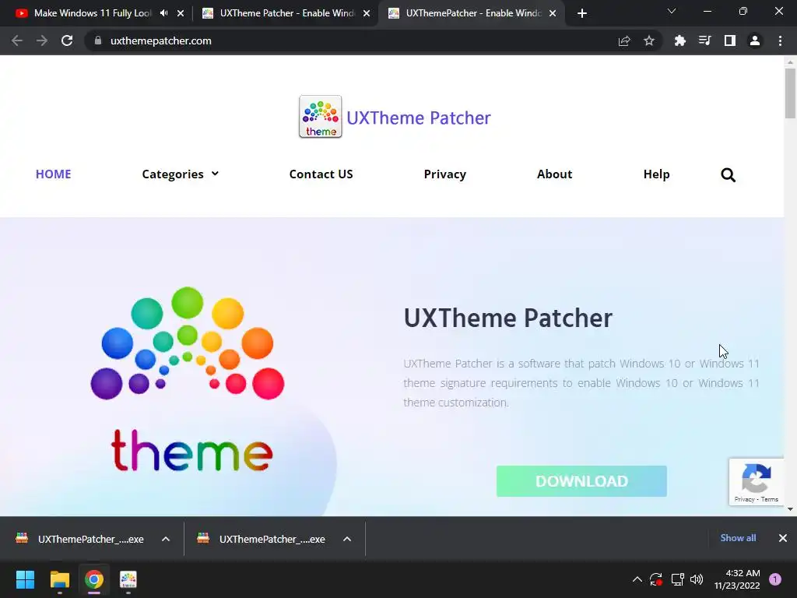Image resolution: width=797 pixels, height=598 pixels.
Task: Open the volume tray icon
Action: (x=697, y=579)
